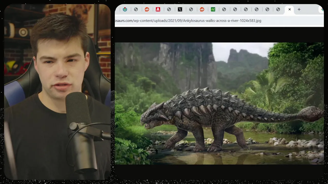The height and width of the screenshot is (184, 328).
Task: Open globe tab immediately after green az tab
Action: tap(224, 9)
